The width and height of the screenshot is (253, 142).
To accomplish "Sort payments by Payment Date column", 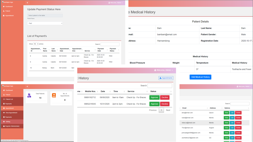I will 102,50.
